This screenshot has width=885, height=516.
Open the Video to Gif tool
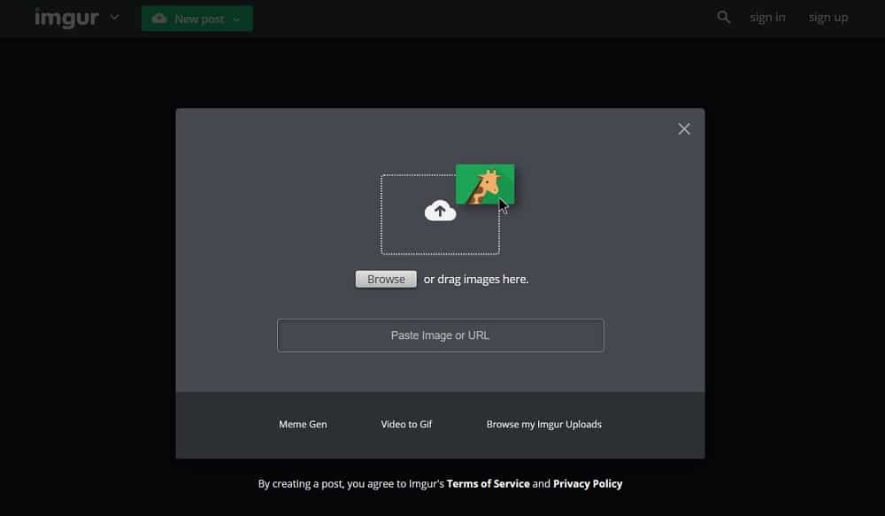(x=406, y=424)
